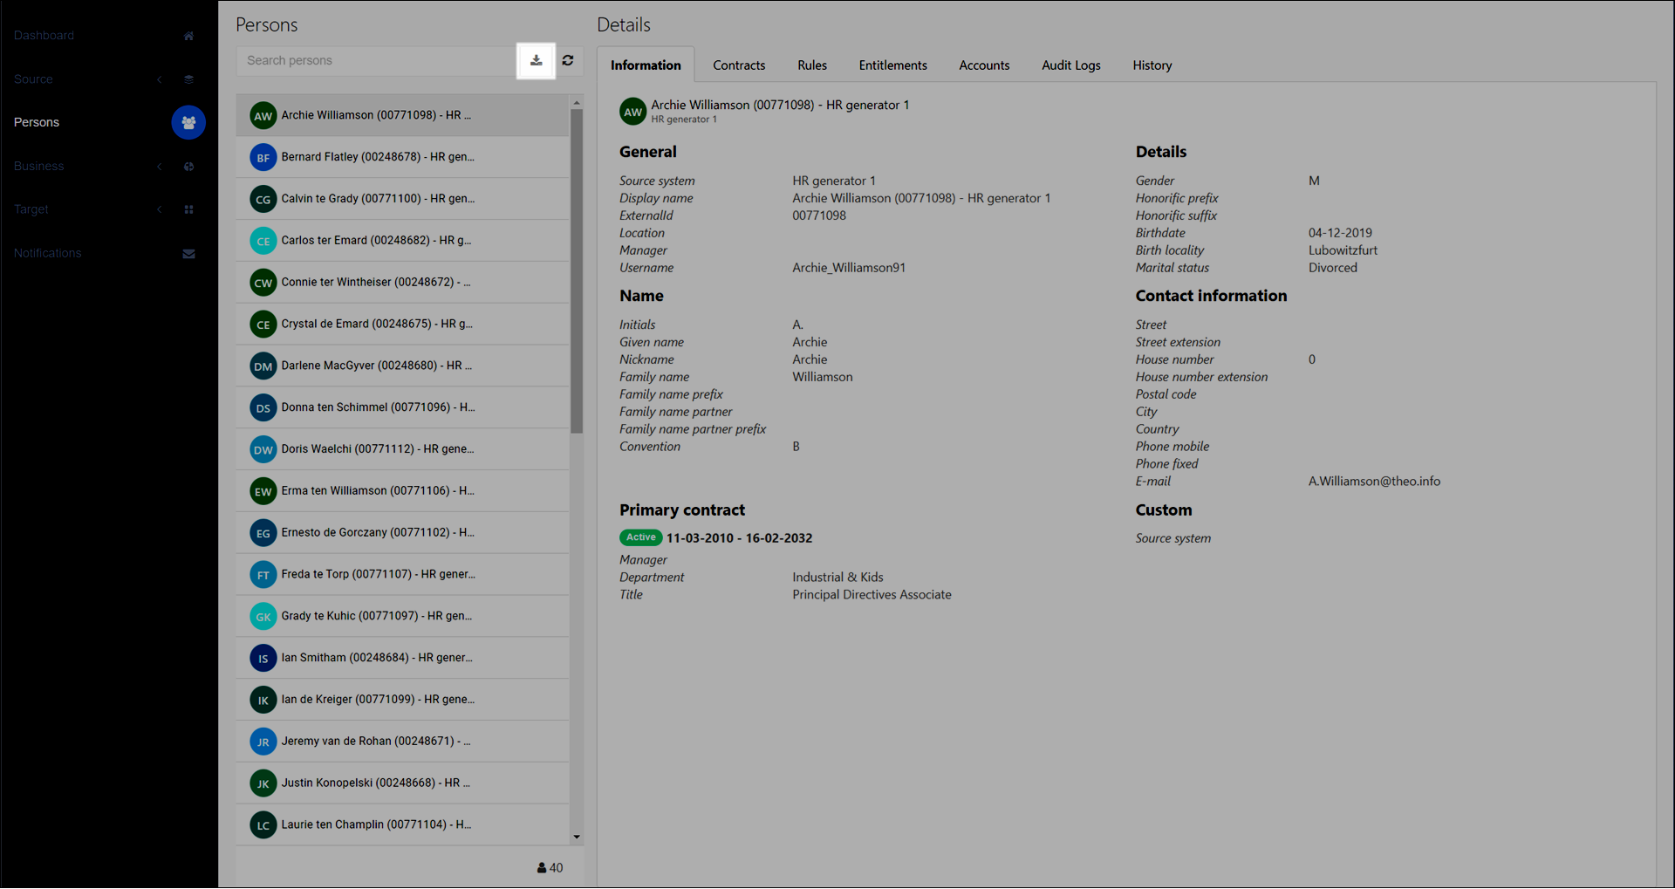The width and height of the screenshot is (1675, 889).
Task: Click Darlene MacGyver's DM avatar
Action: pos(263,366)
